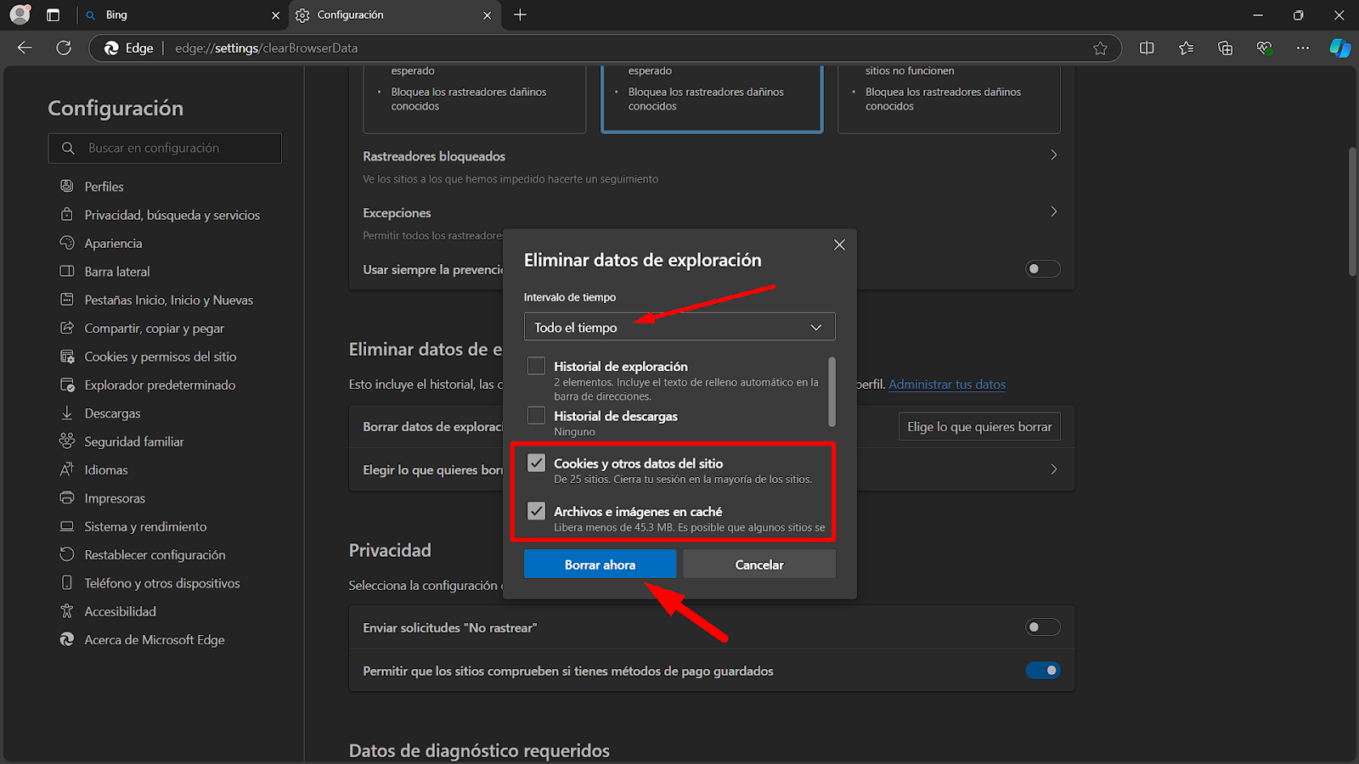Click the Copilot icon in the toolbar

(x=1339, y=48)
